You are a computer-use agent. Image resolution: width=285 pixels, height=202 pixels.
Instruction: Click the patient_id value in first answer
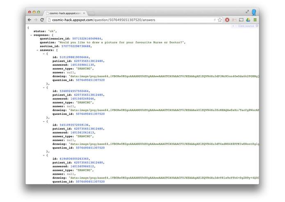click(89, 61)
